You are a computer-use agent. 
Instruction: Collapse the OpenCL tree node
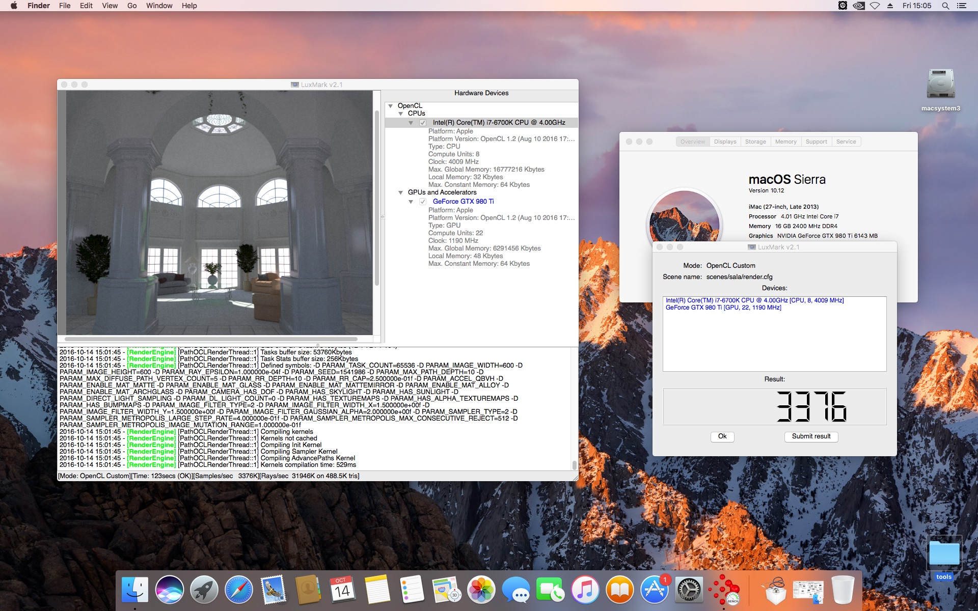click(391, 106)
